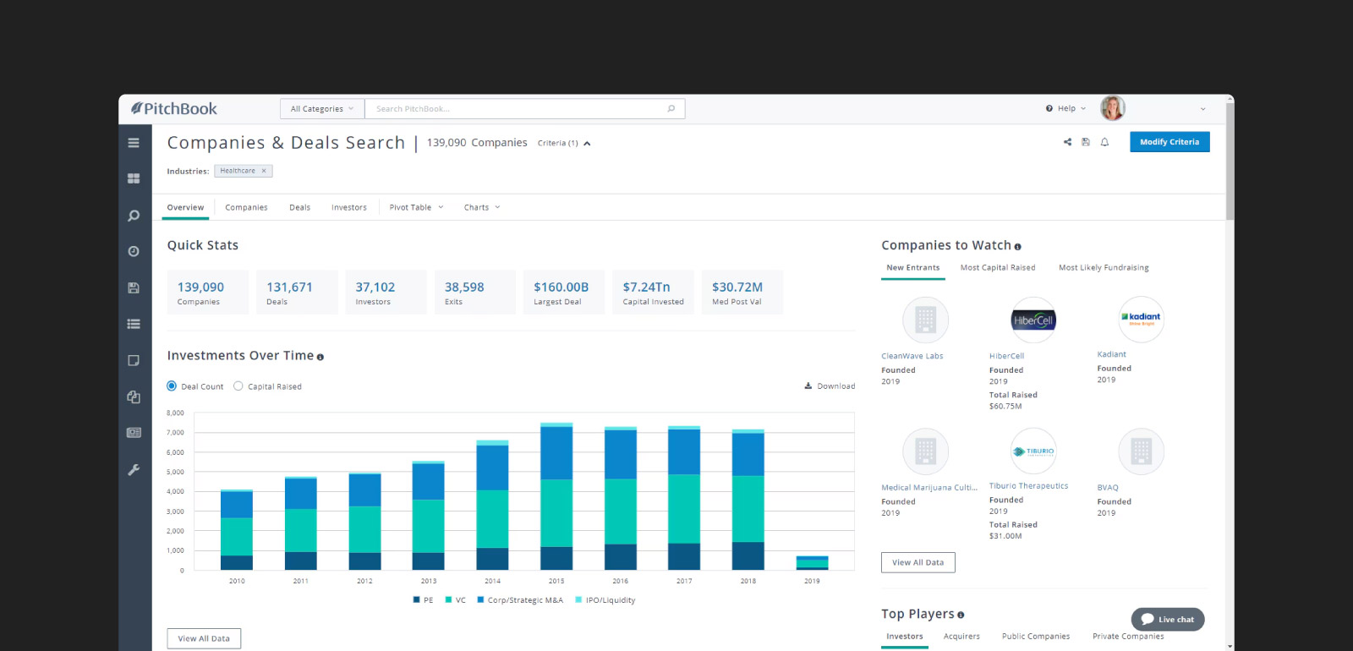Open the Tiburio Therapeutics logo
The width and height of the screenshot is (1353, 651).
(1033, 451)
